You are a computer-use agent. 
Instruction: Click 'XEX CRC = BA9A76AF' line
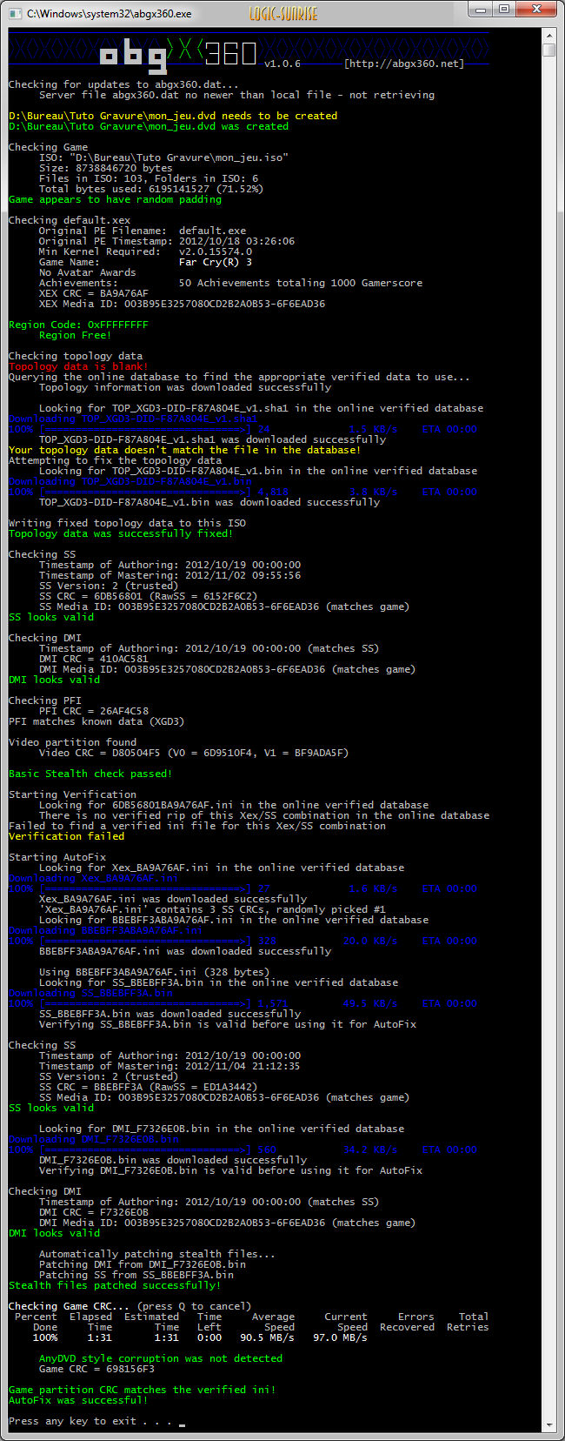pyautogui.click(x=94, y=293)
